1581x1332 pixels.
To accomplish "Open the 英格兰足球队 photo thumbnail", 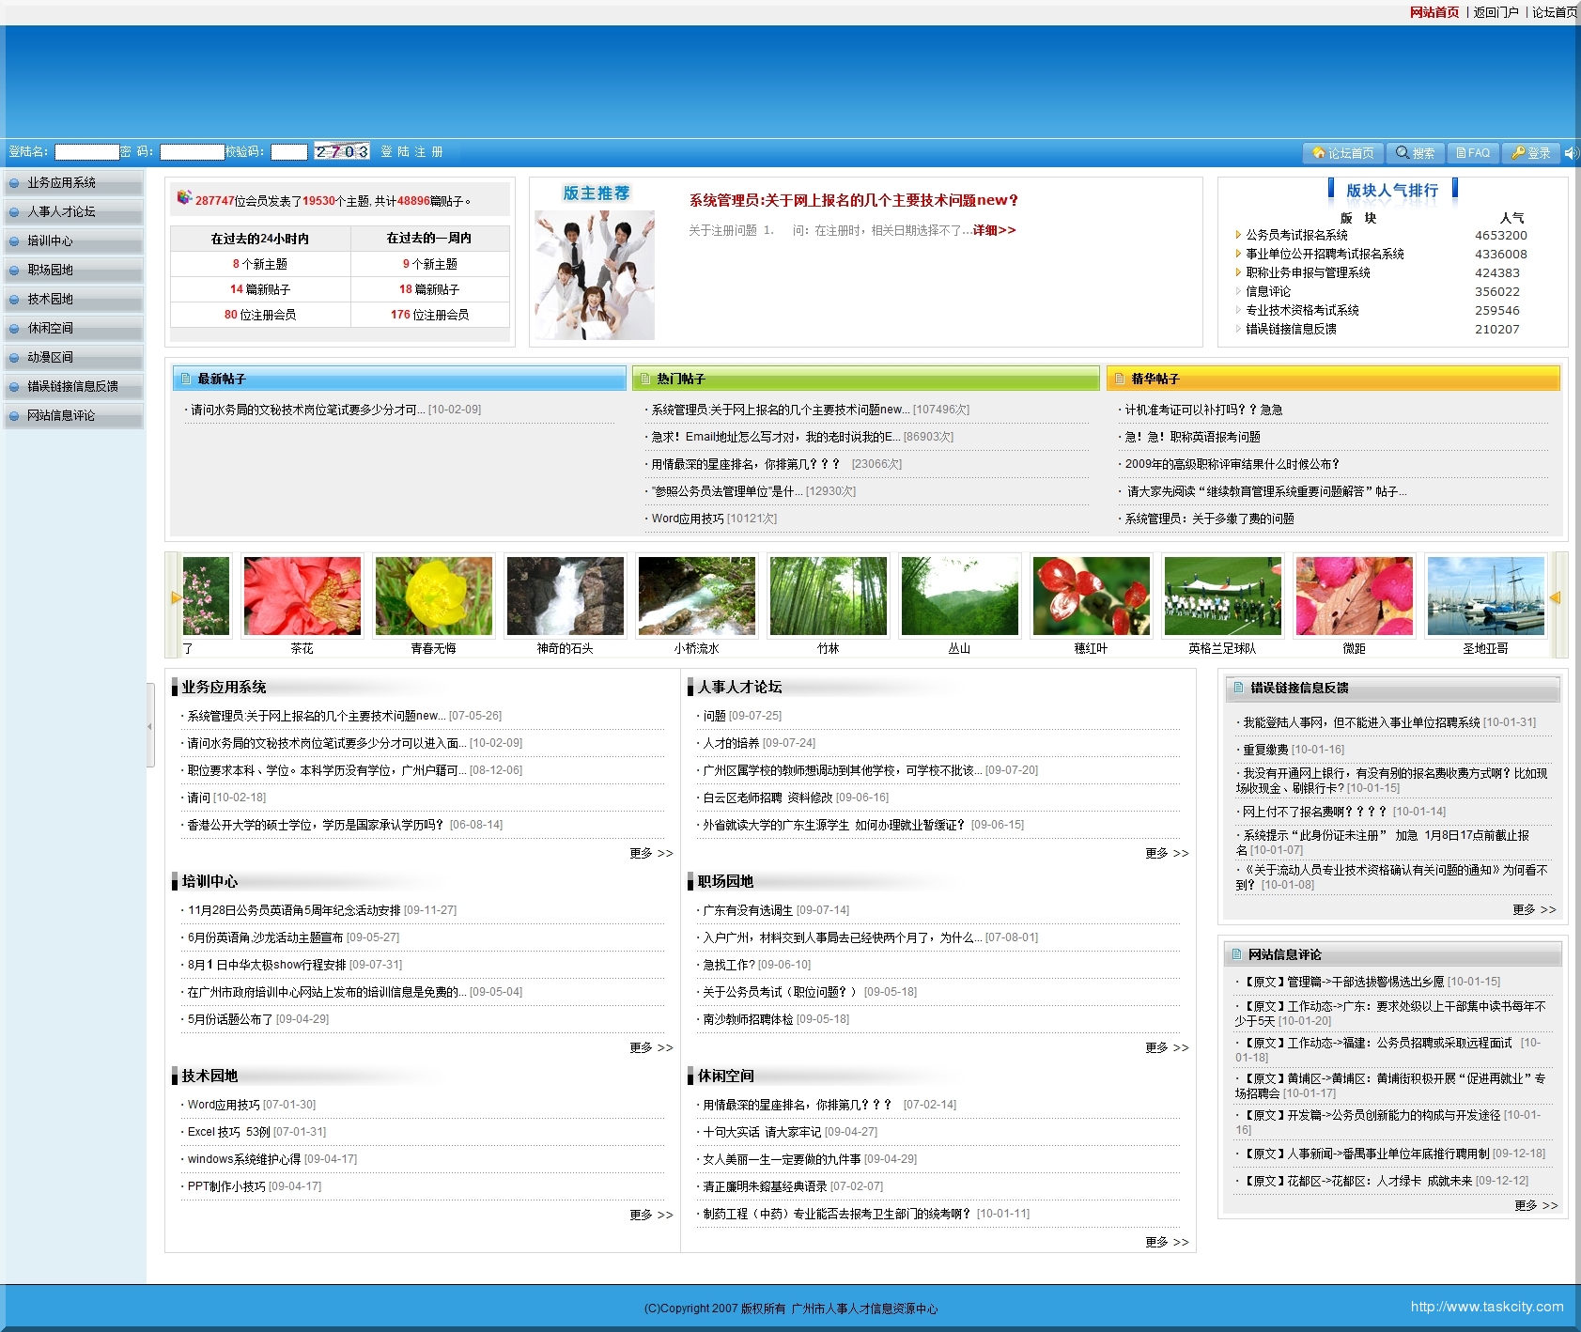I will coord(1221,596).
